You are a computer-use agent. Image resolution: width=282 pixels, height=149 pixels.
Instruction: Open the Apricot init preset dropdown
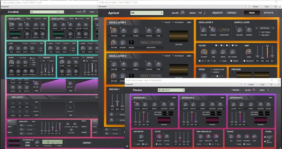(x=147, y=13)
